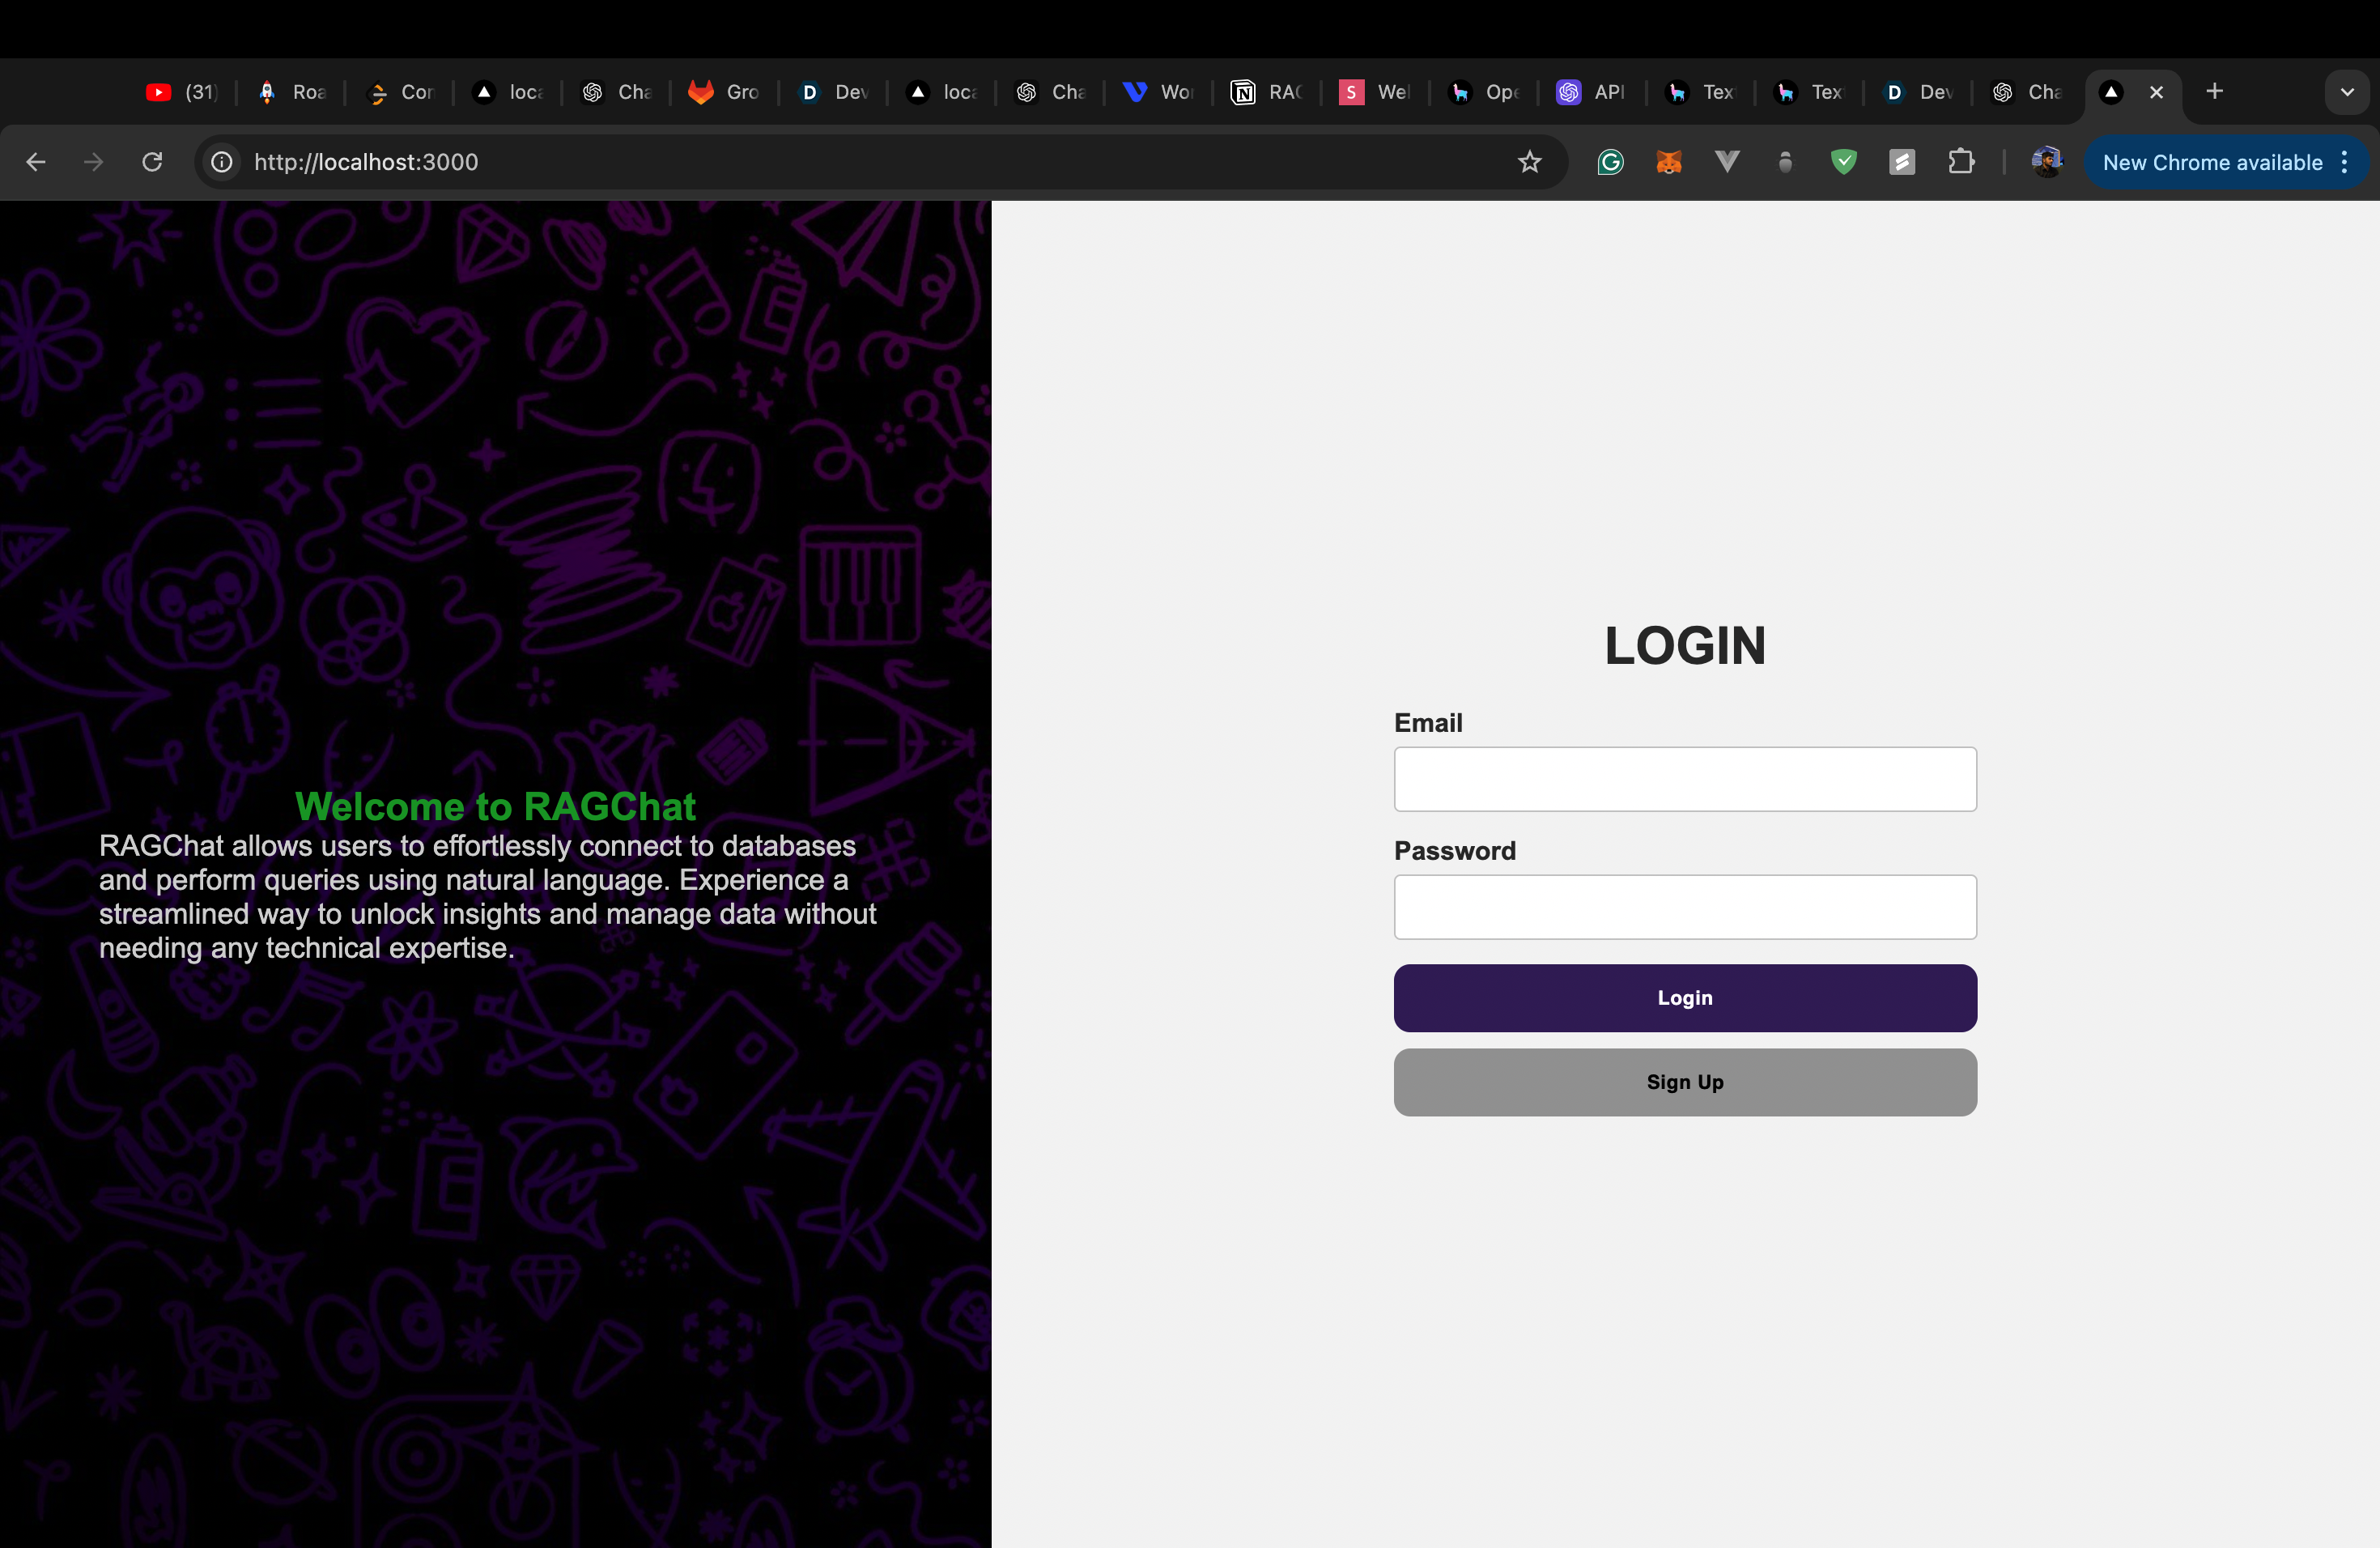Focus the Email input field

(1685, 779)
